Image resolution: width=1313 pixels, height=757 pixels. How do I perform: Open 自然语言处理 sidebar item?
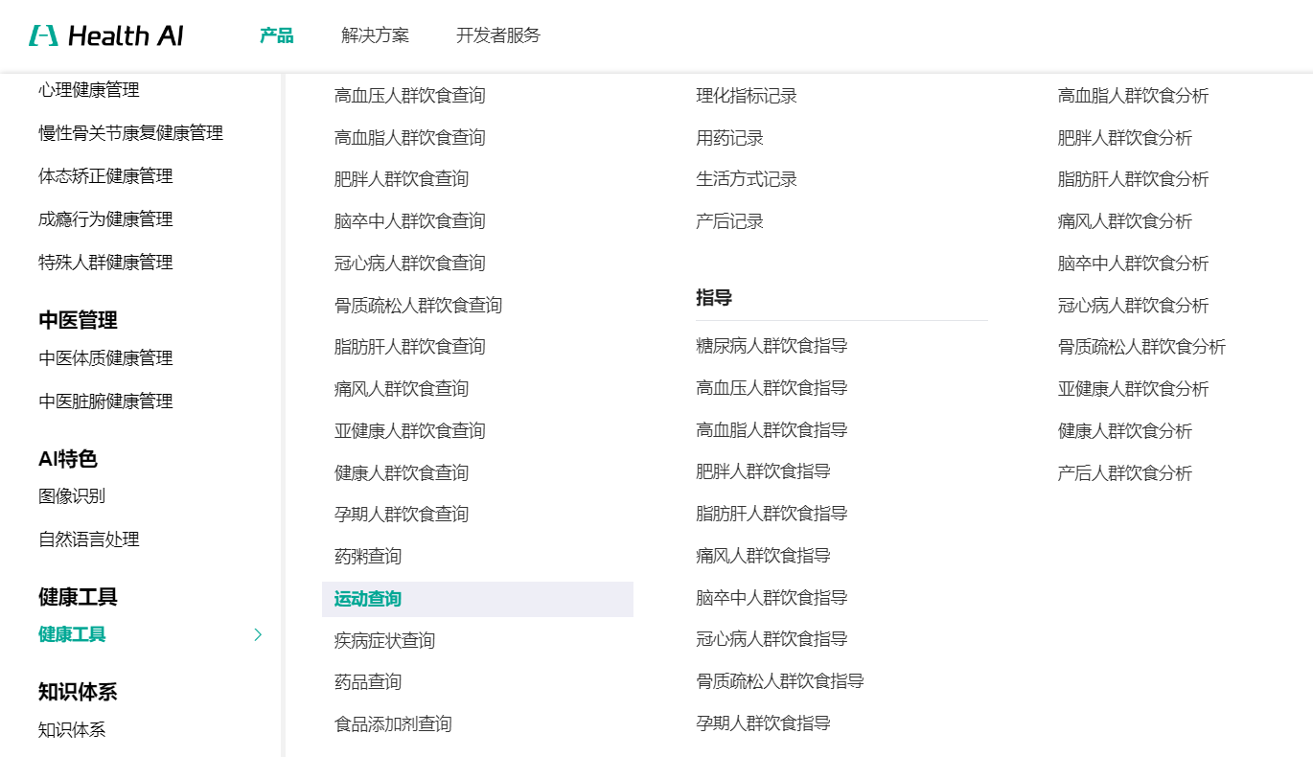(89, 539)
